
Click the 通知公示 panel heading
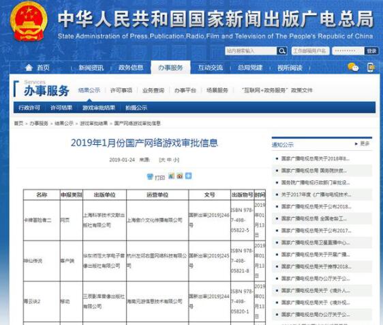point(283,145)
